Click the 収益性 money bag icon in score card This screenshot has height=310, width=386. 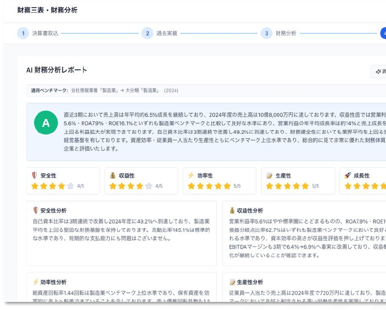113,175
